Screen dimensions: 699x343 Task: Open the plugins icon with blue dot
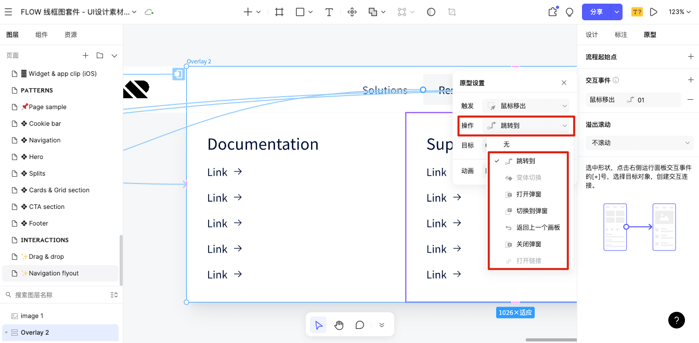point(553,12)
